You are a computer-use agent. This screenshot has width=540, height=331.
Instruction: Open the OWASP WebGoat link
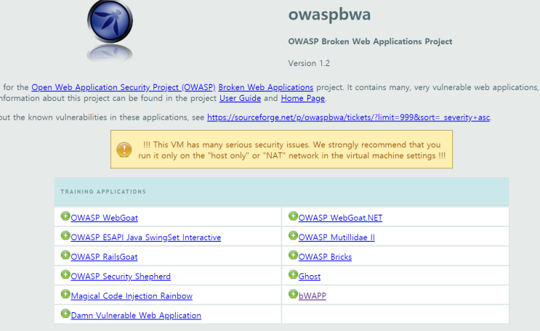pyautogui.click(x=105, y=218)
